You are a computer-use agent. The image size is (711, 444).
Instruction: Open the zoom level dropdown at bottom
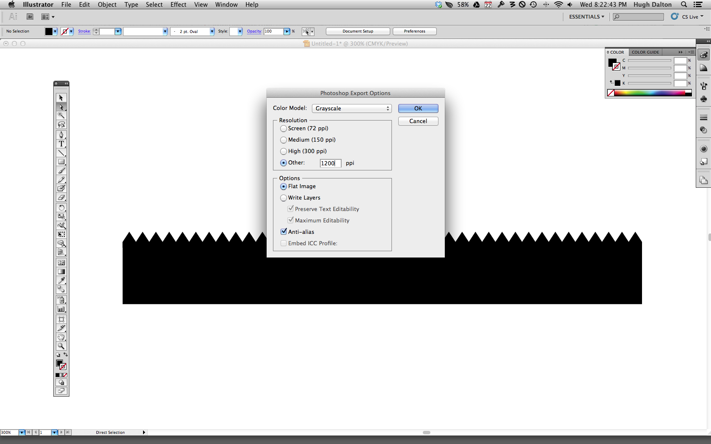[x=22, y=432]
